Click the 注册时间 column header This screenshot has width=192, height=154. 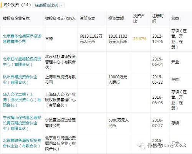158,18
